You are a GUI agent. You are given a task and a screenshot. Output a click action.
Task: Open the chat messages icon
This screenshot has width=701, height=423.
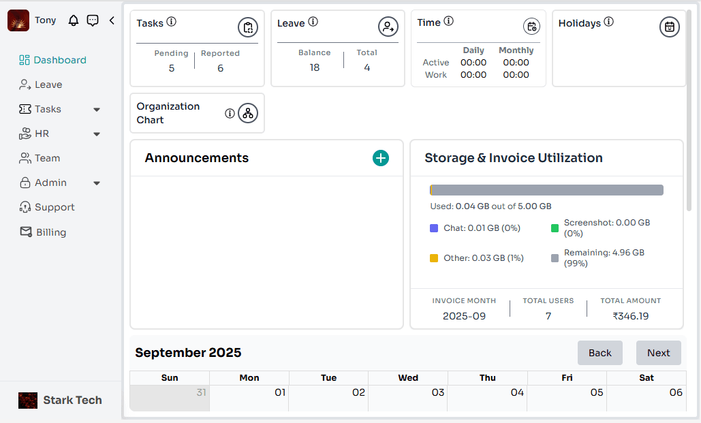tap(93, 20)
